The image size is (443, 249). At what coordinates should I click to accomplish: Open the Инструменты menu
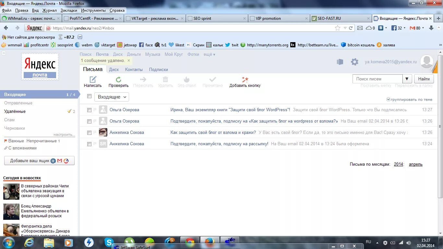(93, 10)
